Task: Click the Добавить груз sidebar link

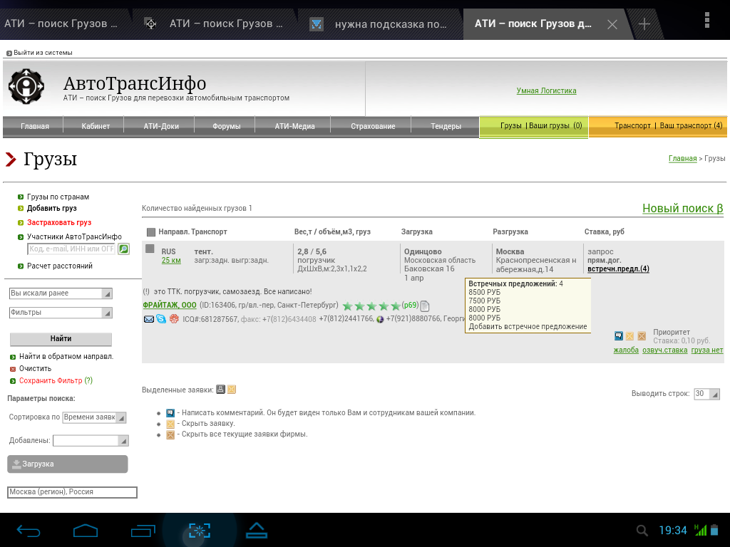Action: (x=51, y=209)
